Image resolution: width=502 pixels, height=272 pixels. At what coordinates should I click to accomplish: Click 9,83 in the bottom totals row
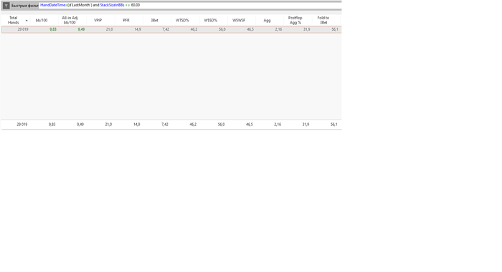click(52, 125)
